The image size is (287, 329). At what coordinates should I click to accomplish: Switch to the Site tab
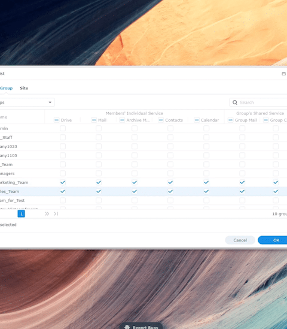point(24,88)
